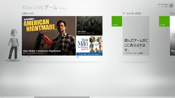Open the Think Like A Man advertisement
The image size is (175, 98).
pos(89,46)
